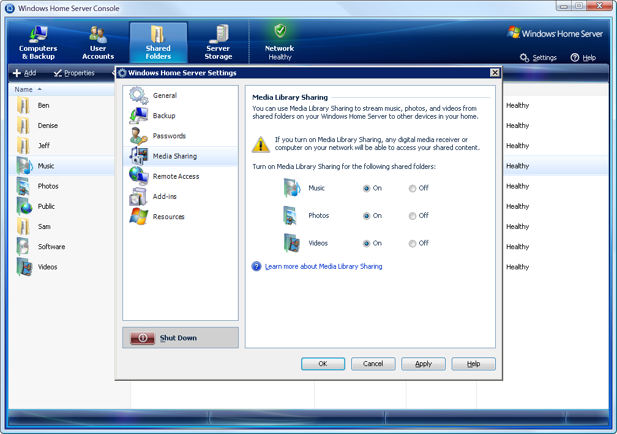Open Backup settings category icon

click(139, 116)
